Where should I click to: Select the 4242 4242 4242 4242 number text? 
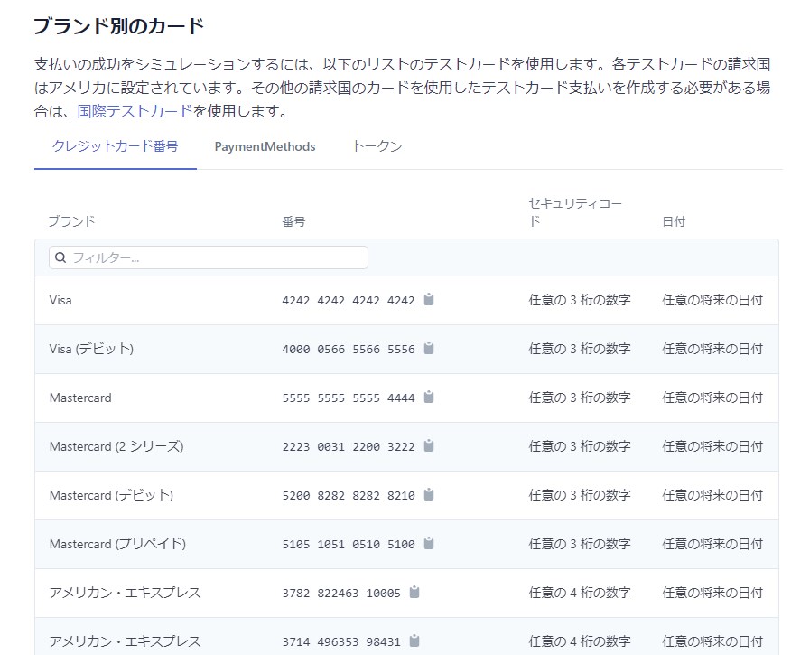tap(348, 300)
